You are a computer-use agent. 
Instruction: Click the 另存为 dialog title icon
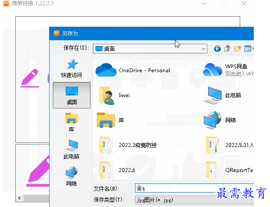(57, 33)
